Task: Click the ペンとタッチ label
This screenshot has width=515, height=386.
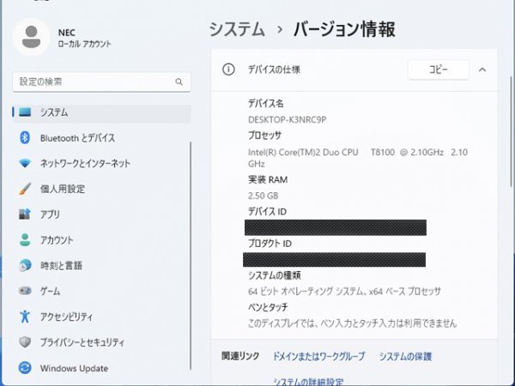Action: point(268,307)
